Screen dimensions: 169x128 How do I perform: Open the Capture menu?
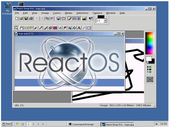[x=97, y=13]
